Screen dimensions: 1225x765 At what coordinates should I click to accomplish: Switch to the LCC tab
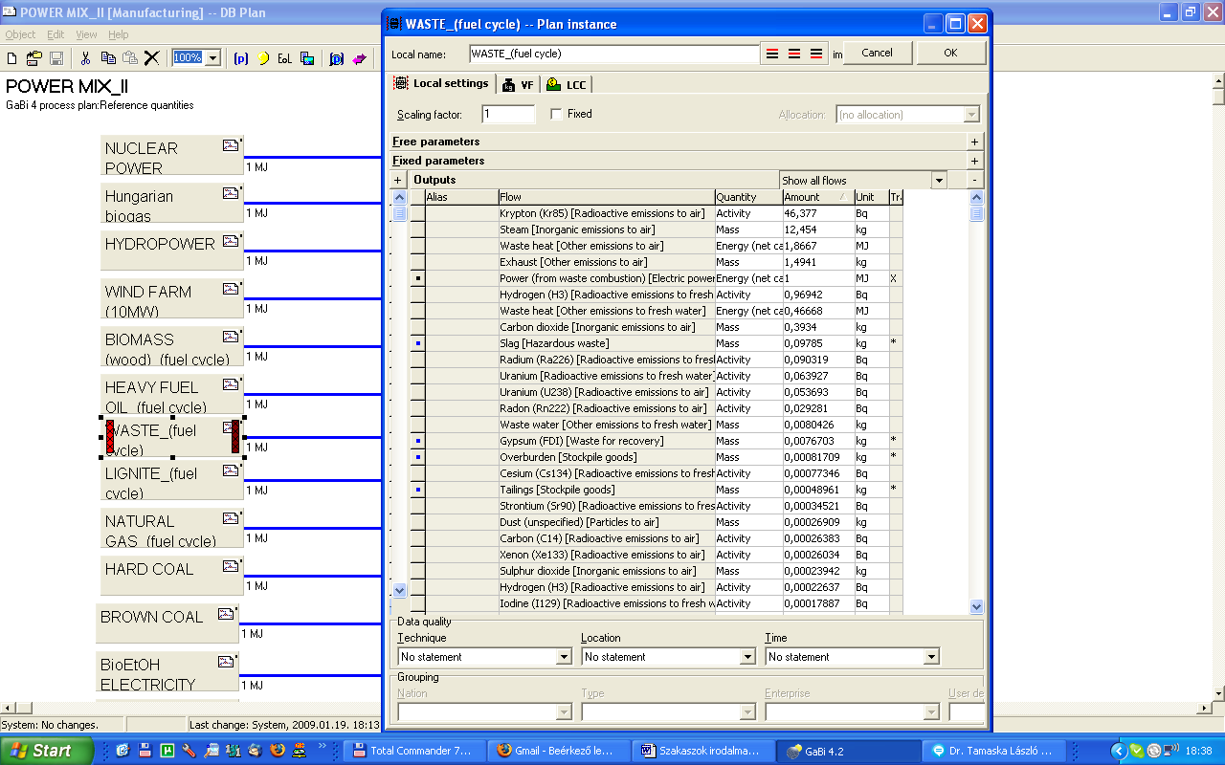(566, 85)
